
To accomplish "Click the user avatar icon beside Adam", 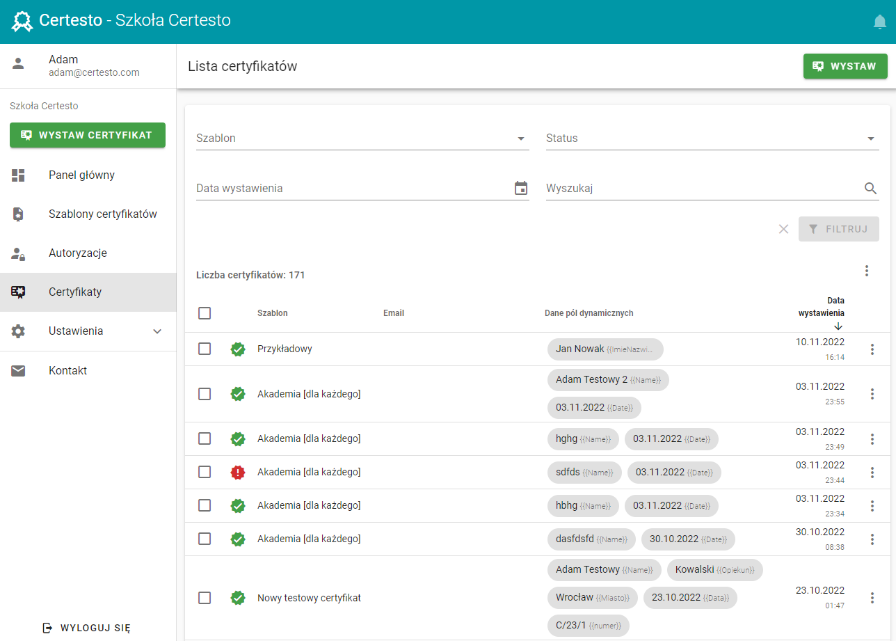I will [18, 63].
